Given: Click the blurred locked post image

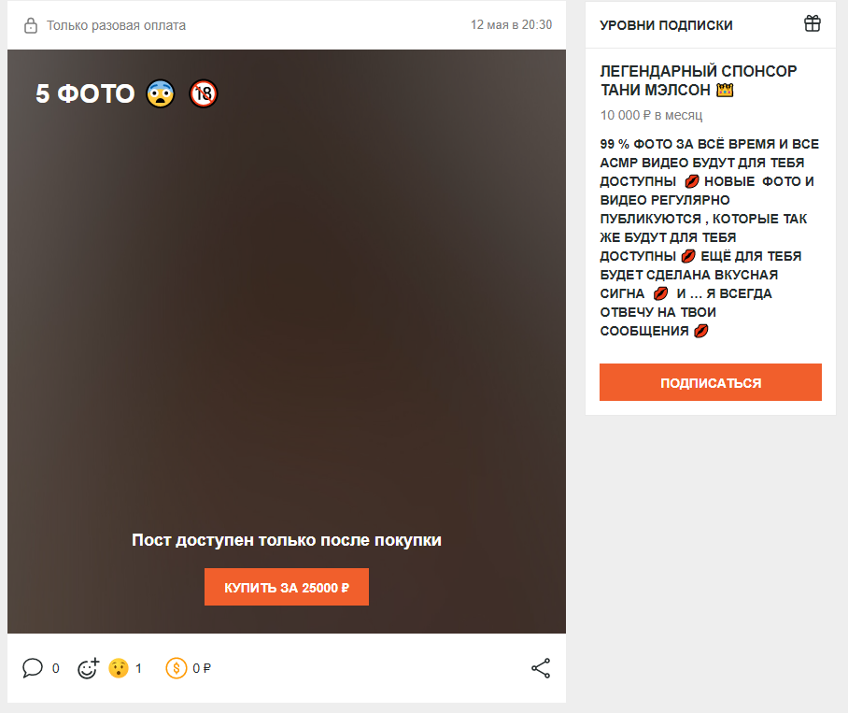Looking at the screenshot, I should point(287,303).
